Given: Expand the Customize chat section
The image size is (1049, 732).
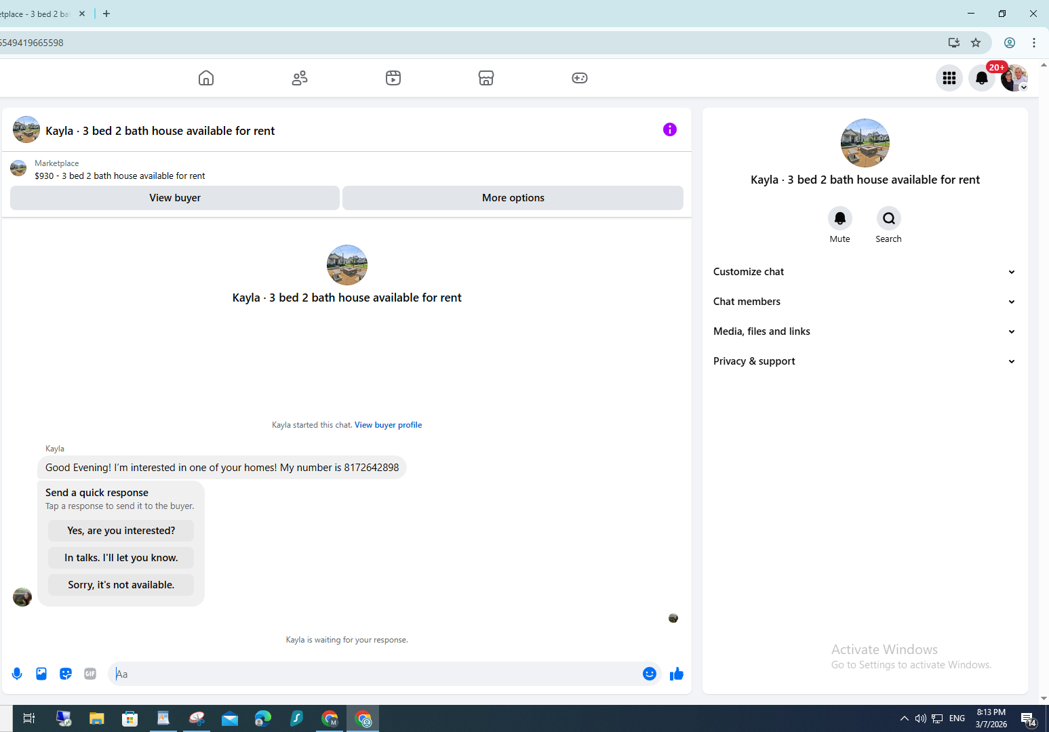Looking at the screenshot, I should coord(865,272).
